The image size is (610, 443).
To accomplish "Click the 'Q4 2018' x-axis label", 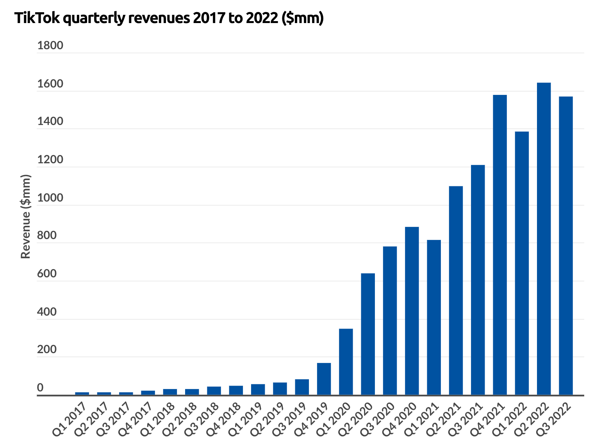I will (224, 420).
